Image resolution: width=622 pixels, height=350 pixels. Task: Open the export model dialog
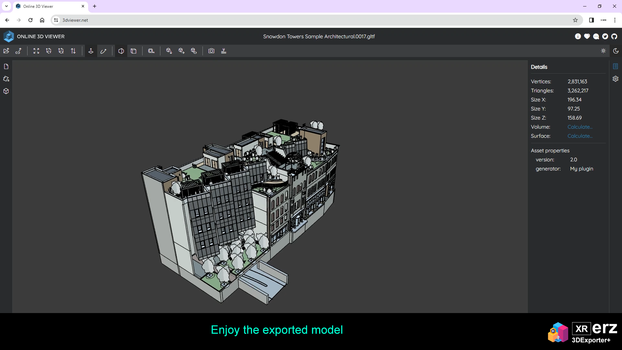point(181,51)
